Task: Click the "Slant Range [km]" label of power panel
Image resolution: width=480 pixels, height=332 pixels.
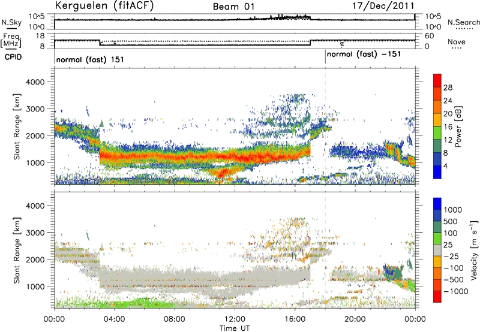Action: click(x=17, y=126)
